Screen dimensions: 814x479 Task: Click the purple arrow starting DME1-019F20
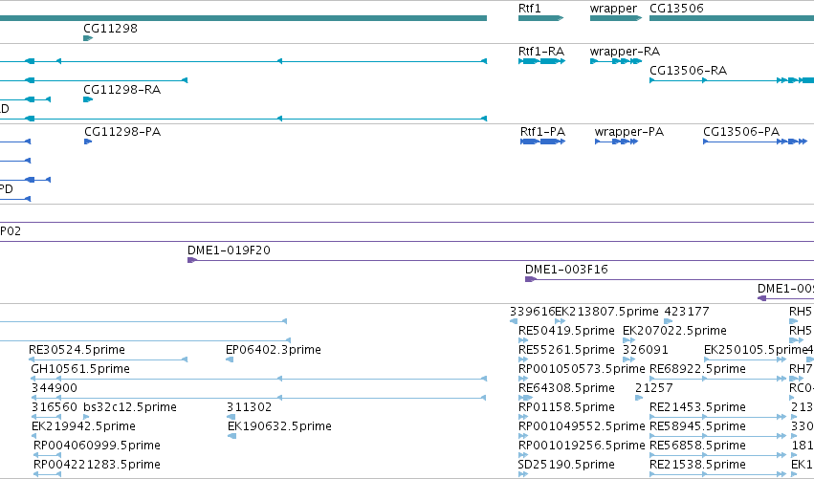coord(192,260)
